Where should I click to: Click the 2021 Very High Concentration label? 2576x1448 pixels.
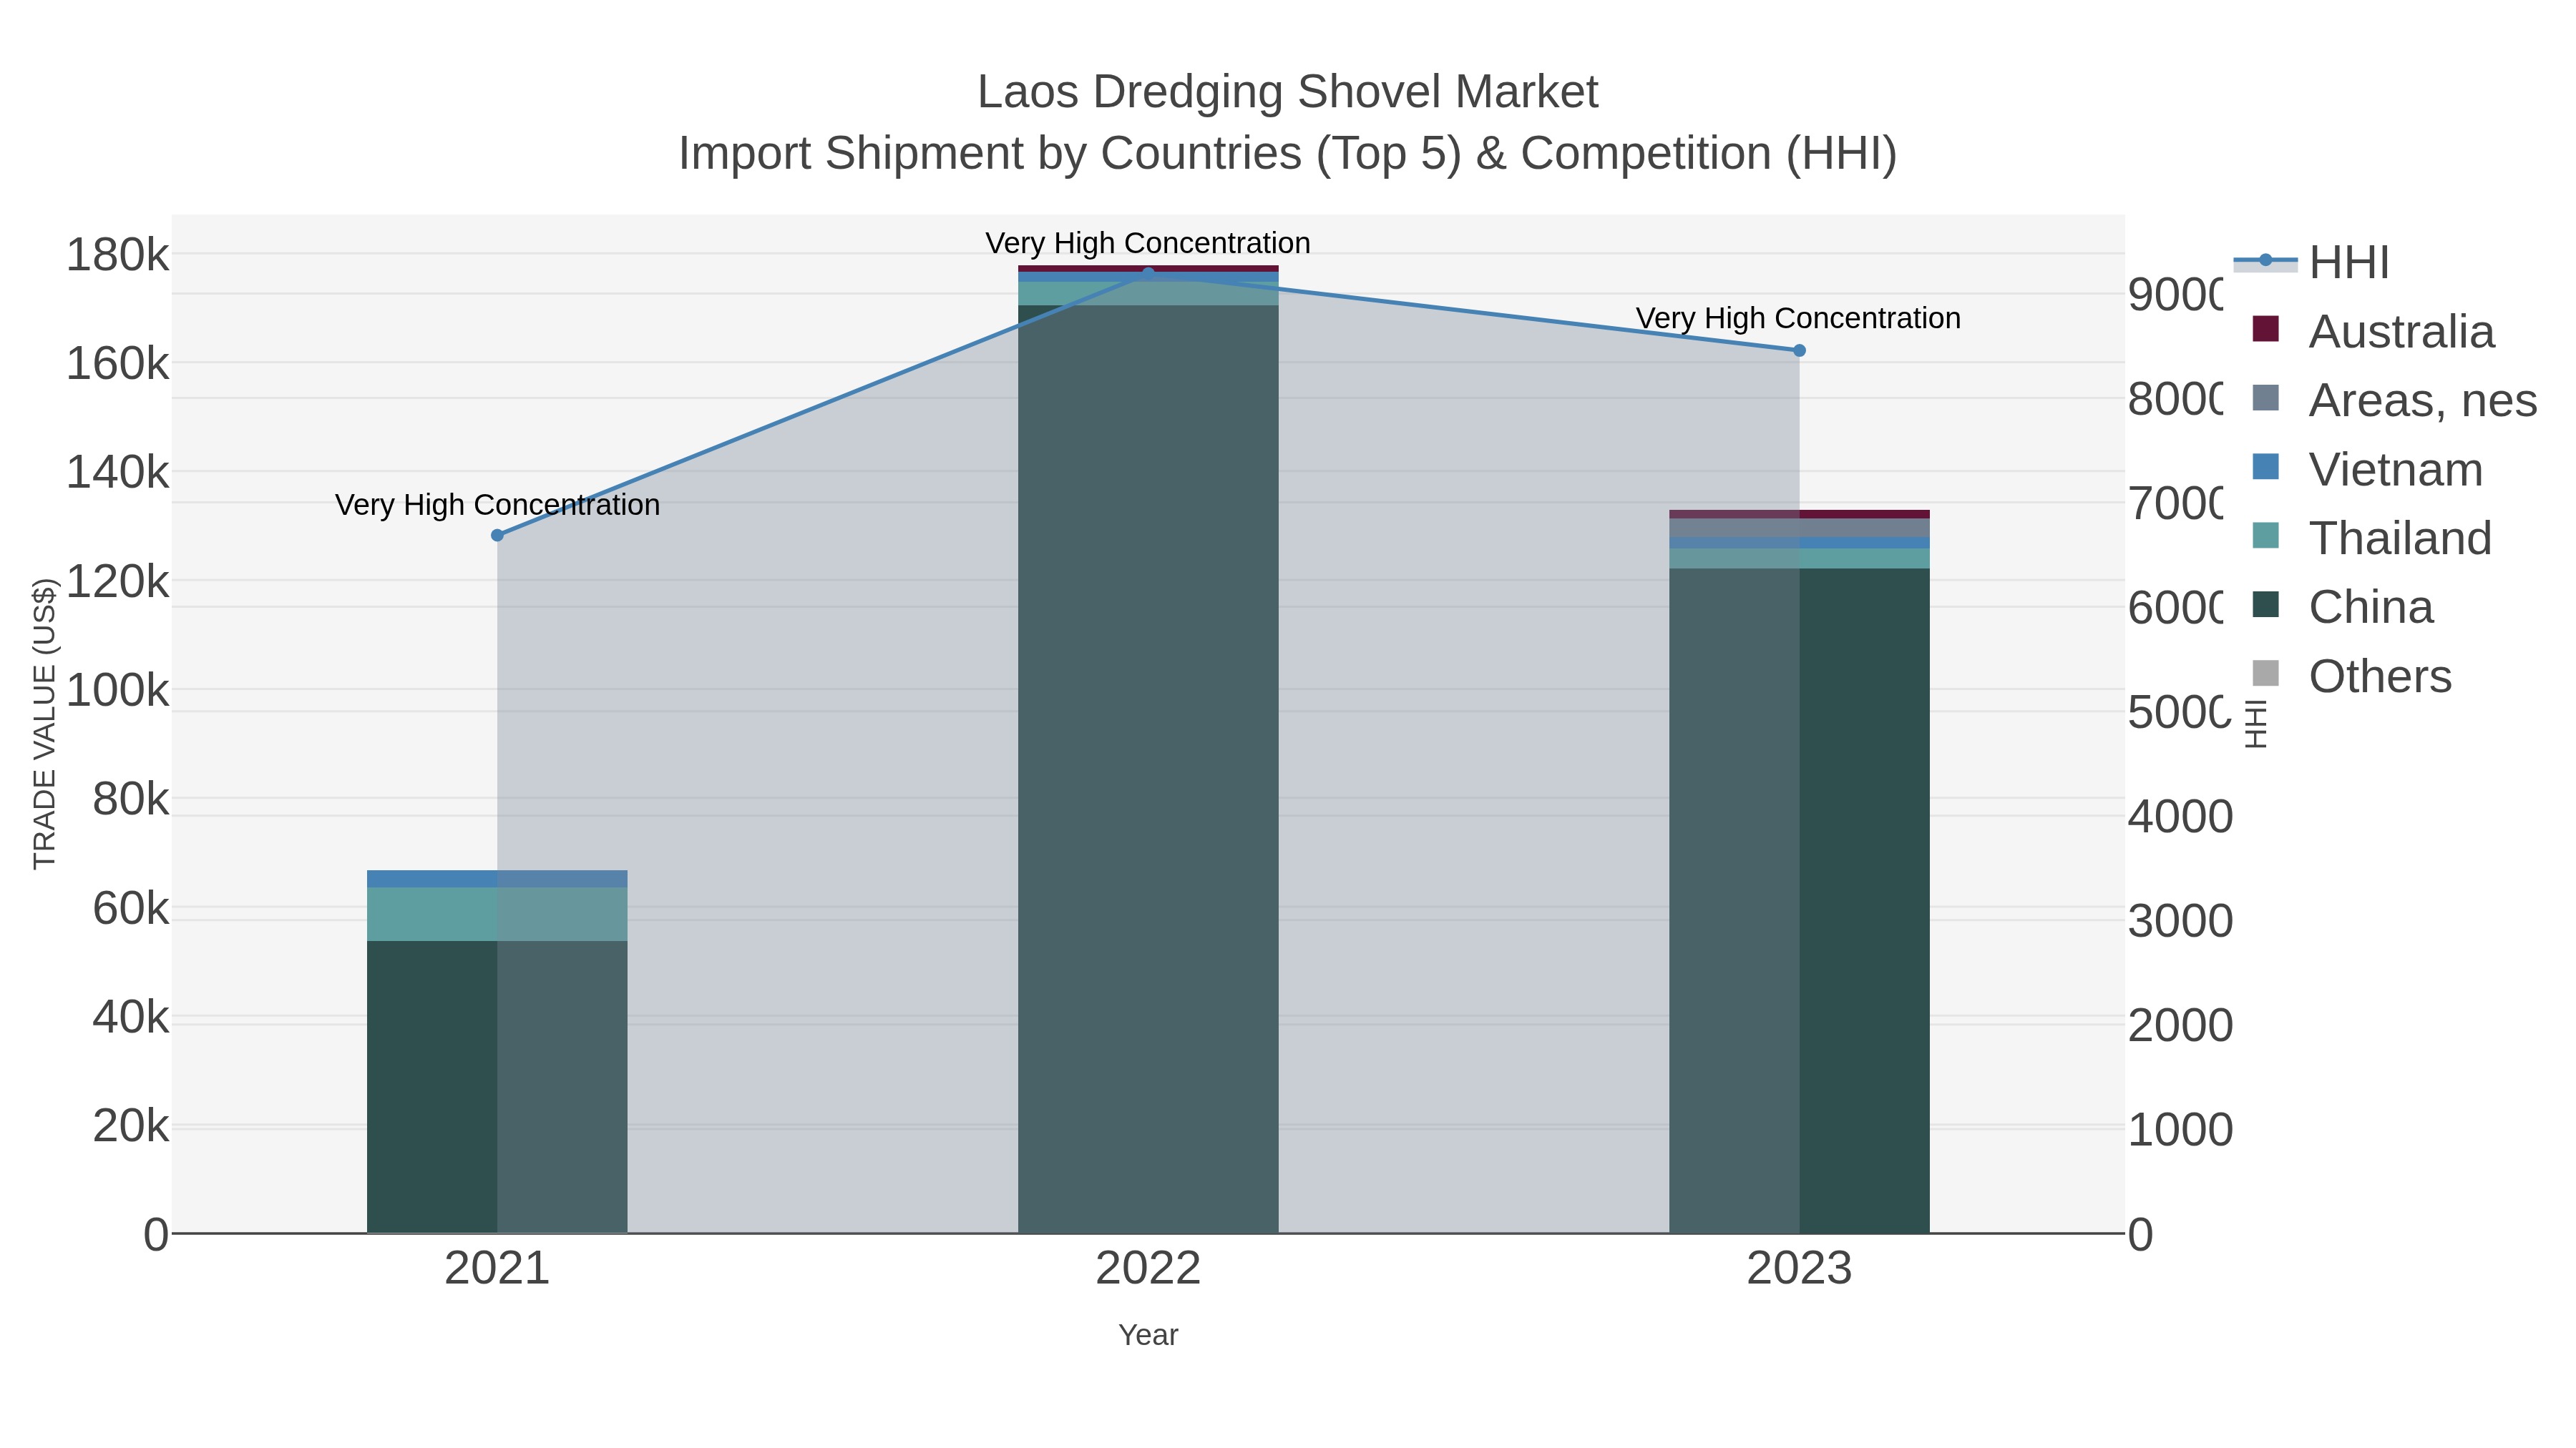click(497, 505)
